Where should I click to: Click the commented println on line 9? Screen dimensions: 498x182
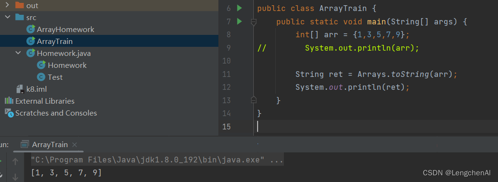pyautogui.click(x=362, y=48)
